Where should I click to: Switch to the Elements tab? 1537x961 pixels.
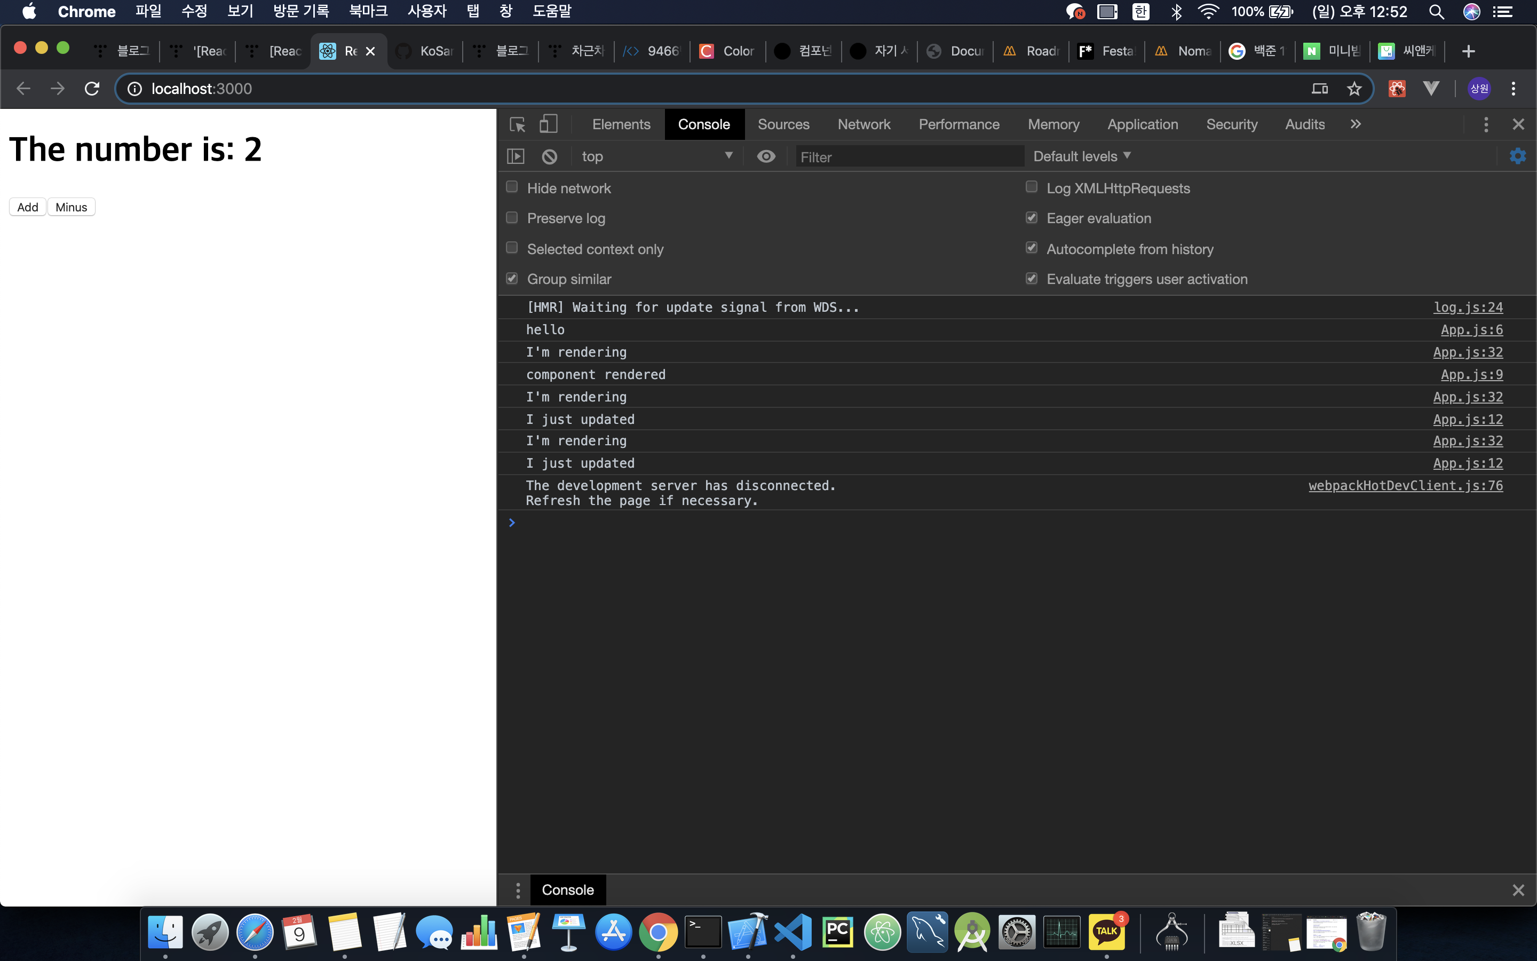pyautogui.click(x=621, y=124)
